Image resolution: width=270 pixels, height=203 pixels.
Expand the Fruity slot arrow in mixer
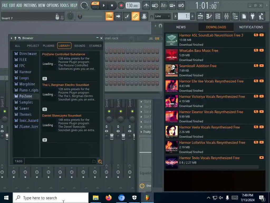(x=141, y=132)
